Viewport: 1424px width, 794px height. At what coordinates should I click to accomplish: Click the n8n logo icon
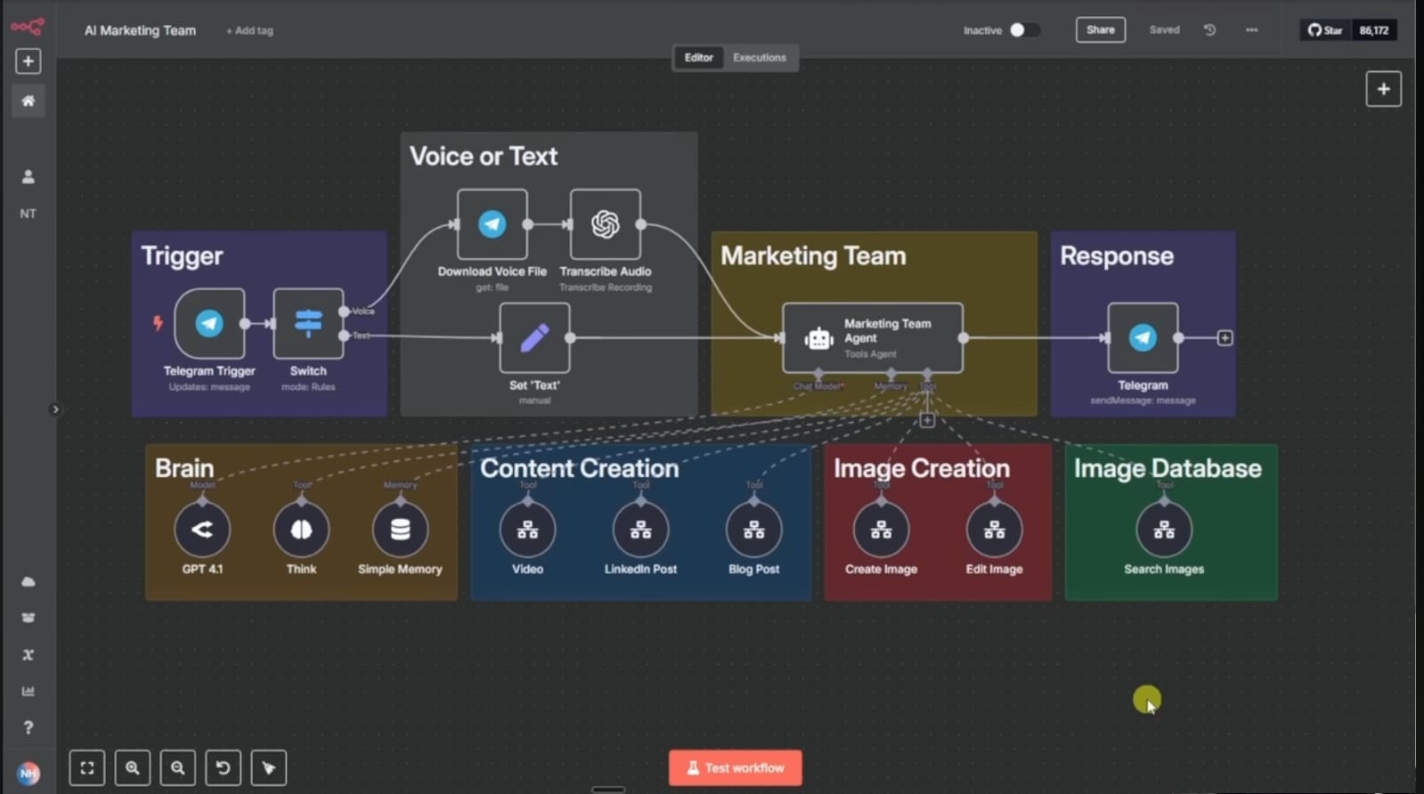point(28,27)
